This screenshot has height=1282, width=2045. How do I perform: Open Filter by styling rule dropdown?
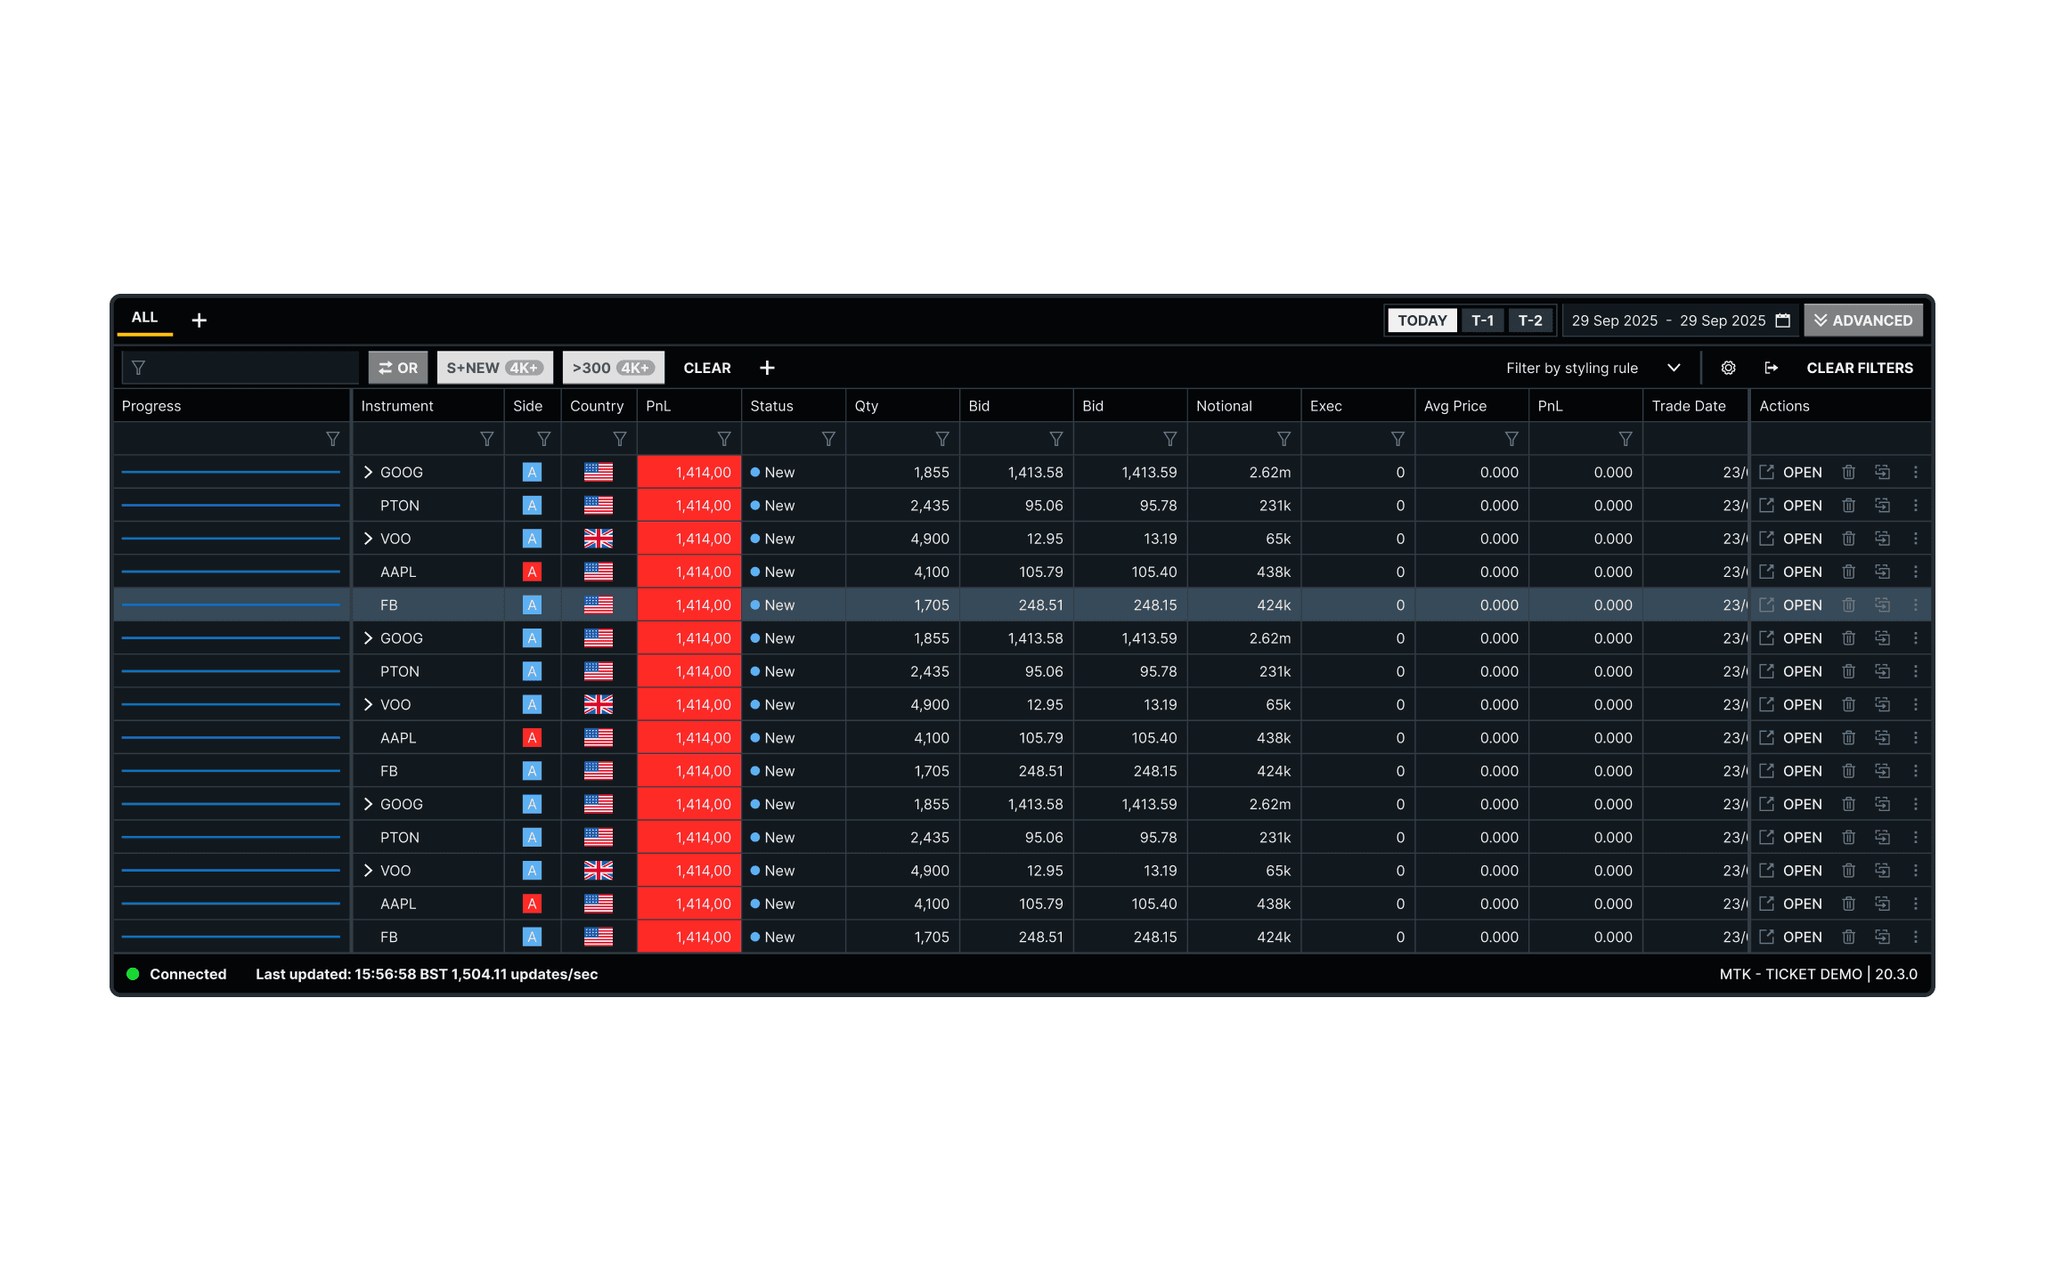[1593, 368]
